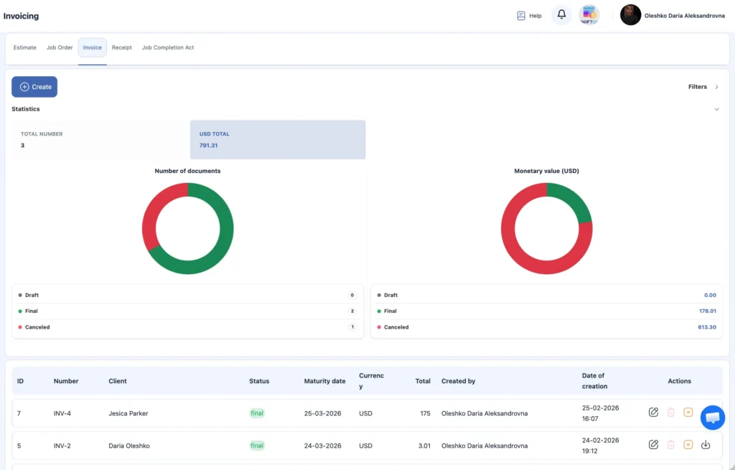Image resolution: width=735 pixels, height=470 pixels.
Task: Toggle Final series in monetary value legend
Action: coord(391,311)
